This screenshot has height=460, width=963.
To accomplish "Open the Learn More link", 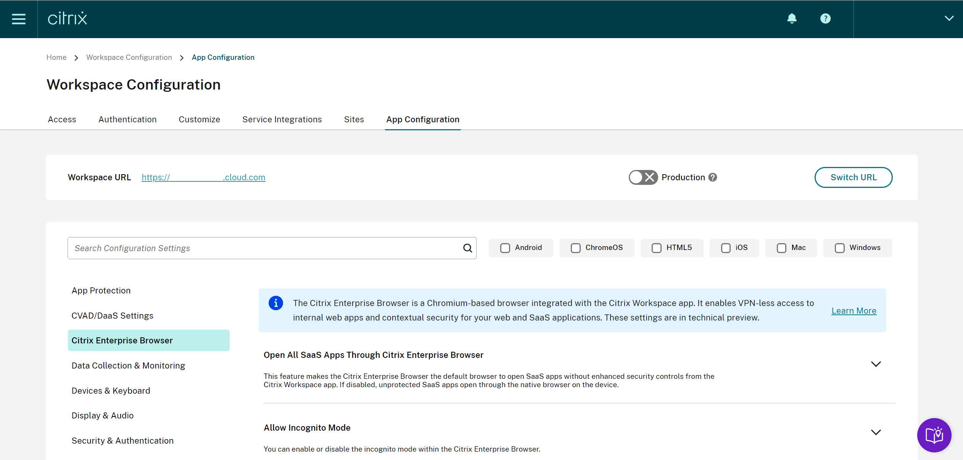I will point(853,311).
